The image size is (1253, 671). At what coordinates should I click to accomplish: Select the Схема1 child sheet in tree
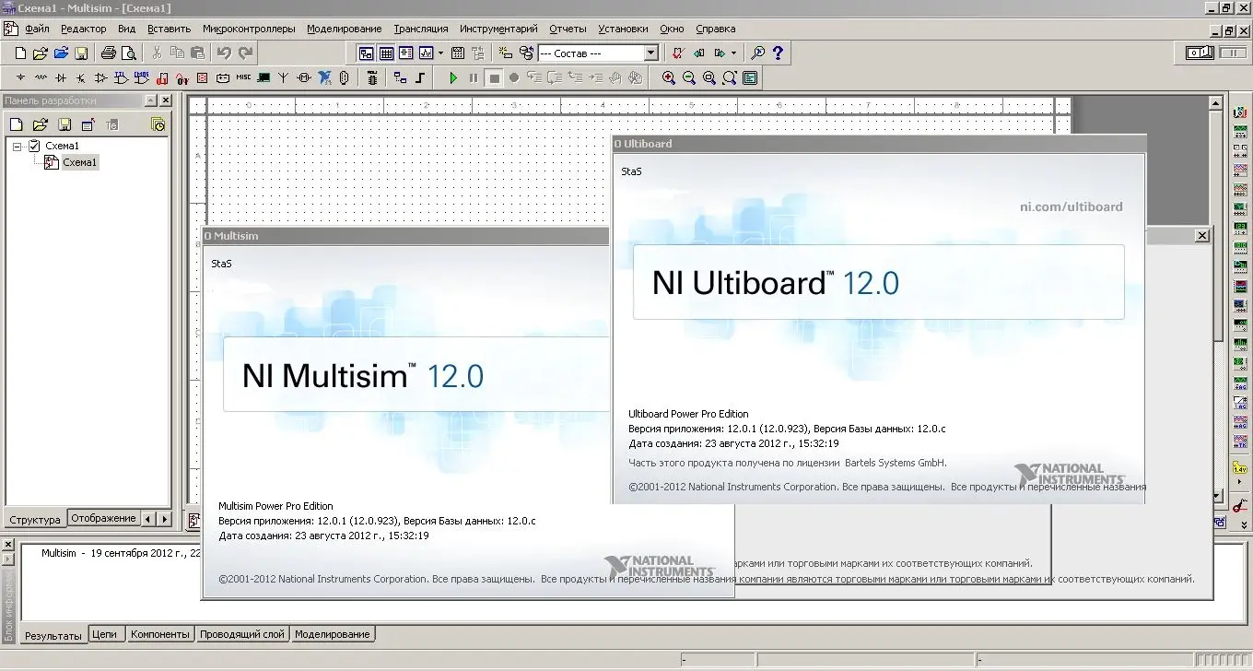click(79, 162)
